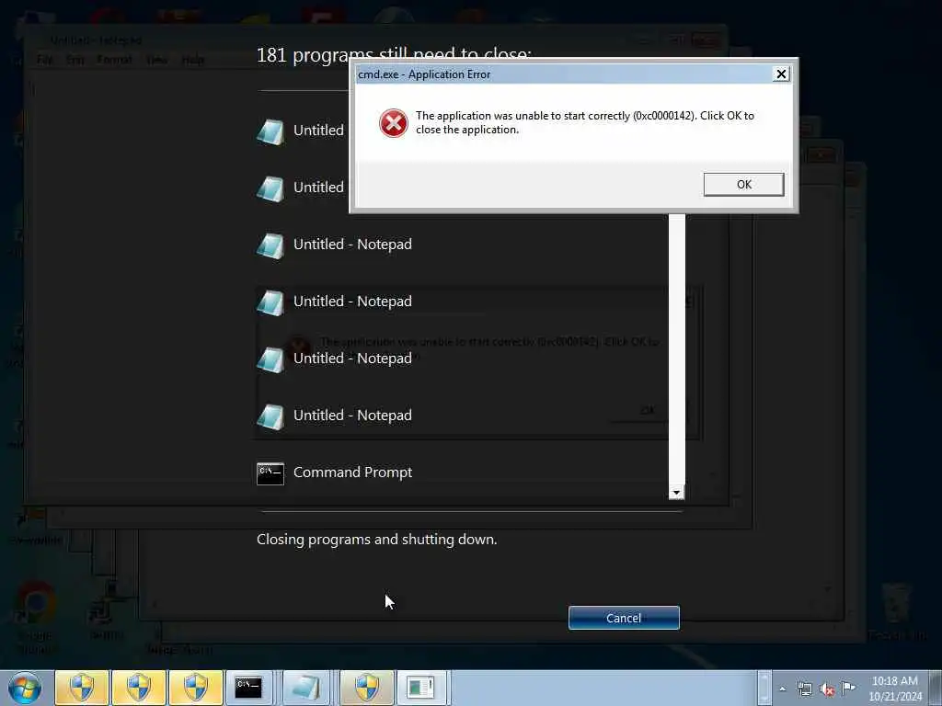
Task: Click the dimmed Google Chrome desktop icon
Action: [36, 619]
